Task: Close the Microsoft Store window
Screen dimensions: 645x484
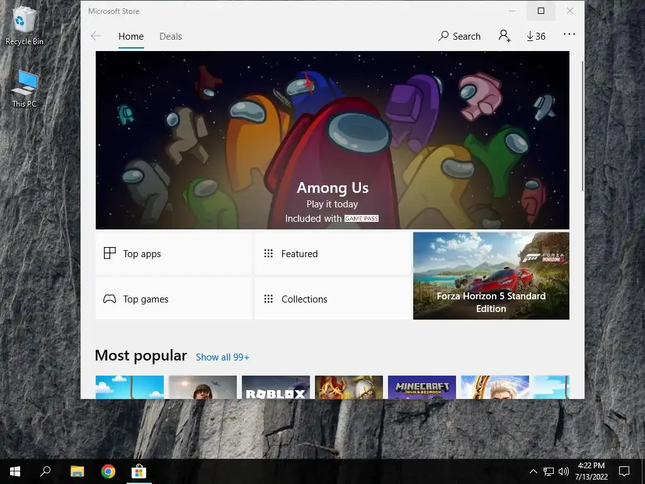Action: pos(569,11)
